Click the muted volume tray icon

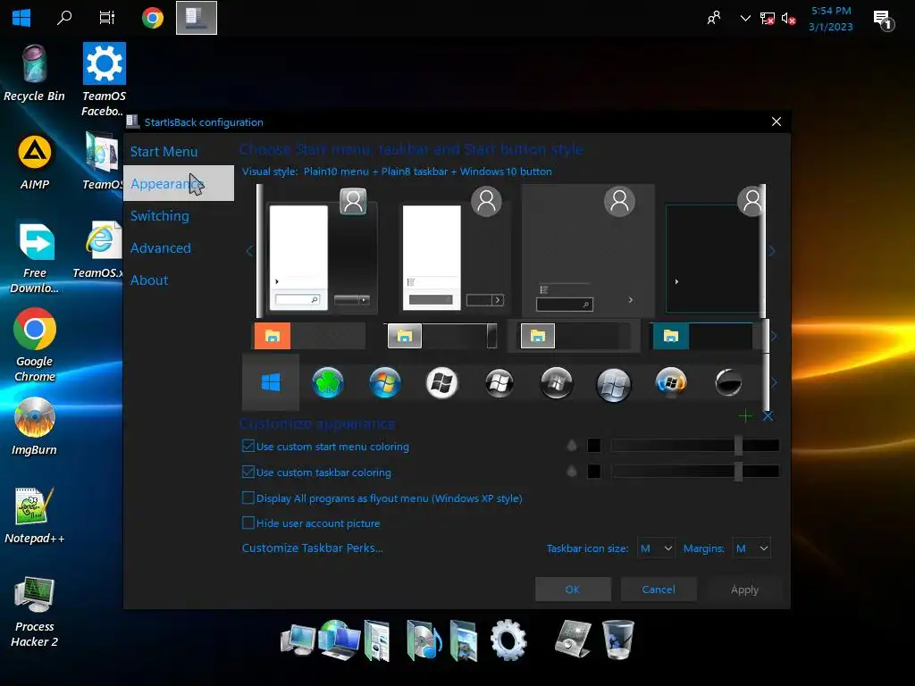tap(788, 19)
